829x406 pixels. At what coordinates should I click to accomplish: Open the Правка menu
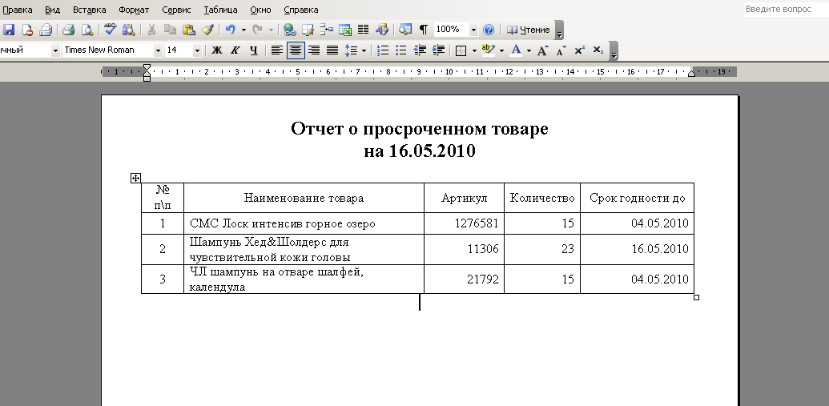pyautogui.click(x=17, y=10)
